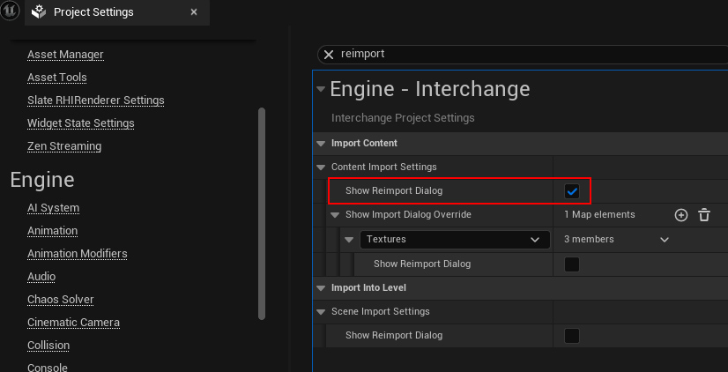Image resolution: width=728 pixels, height=372 pixels.
Task: Open the Asset Manager settings
Action: coord(65,55)
